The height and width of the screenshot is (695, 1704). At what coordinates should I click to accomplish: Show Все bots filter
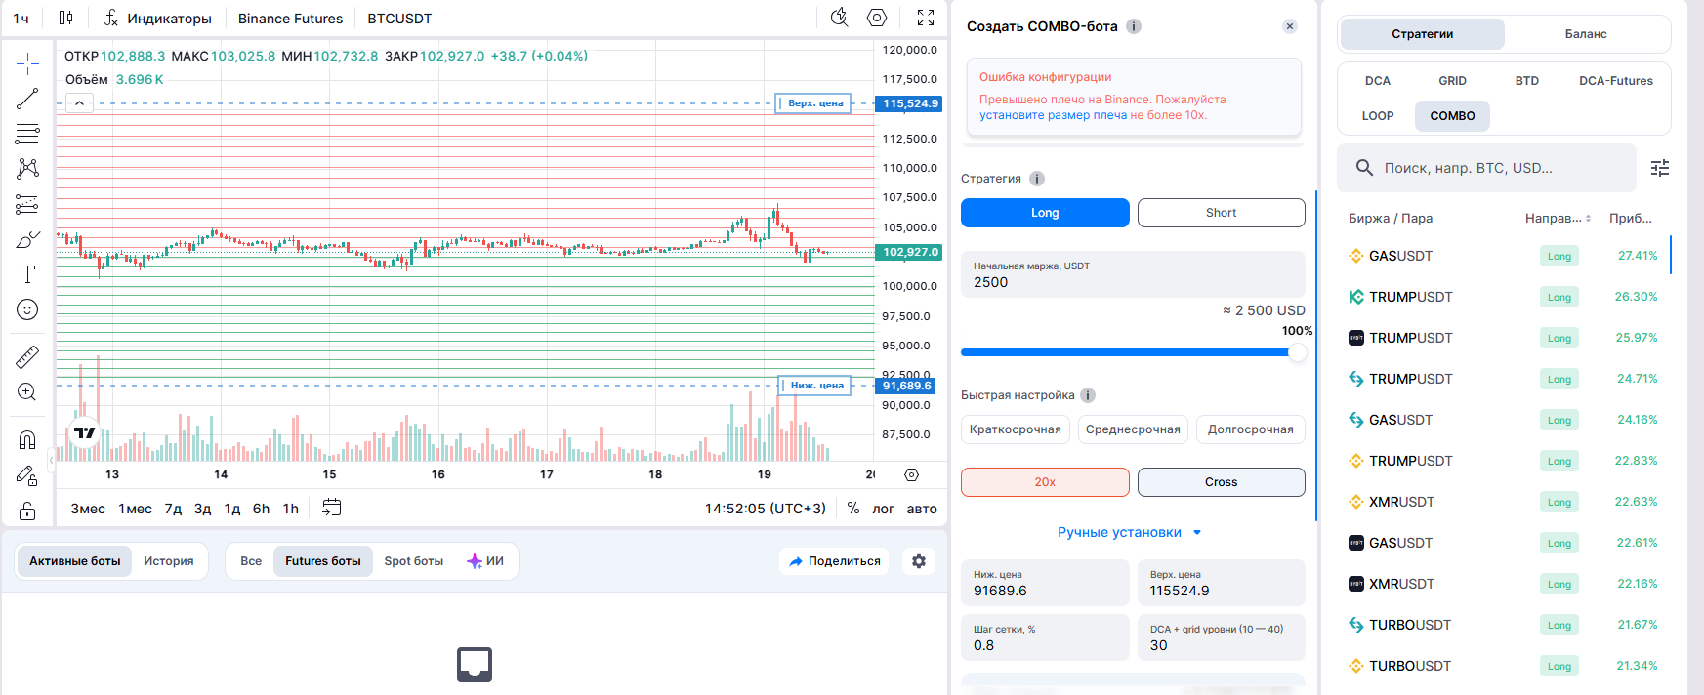(251, 561)
